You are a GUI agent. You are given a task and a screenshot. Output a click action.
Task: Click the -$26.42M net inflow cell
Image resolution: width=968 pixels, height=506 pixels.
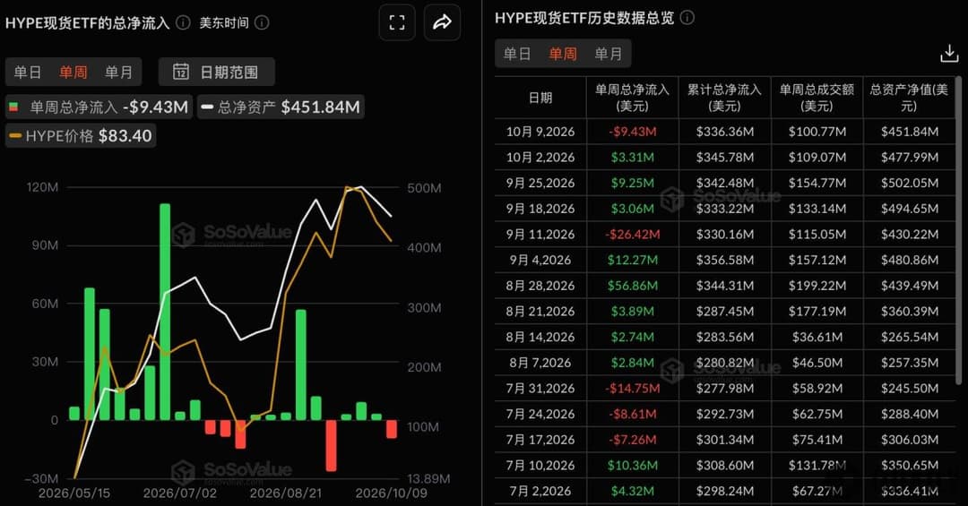pos(632,235)
